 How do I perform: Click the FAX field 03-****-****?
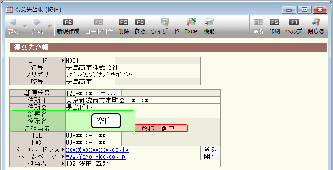(x=94, y=142)
